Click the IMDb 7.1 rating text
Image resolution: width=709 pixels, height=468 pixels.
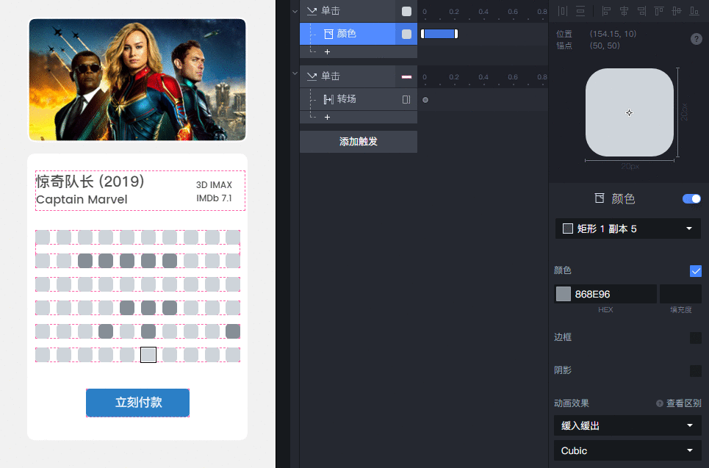214,198
